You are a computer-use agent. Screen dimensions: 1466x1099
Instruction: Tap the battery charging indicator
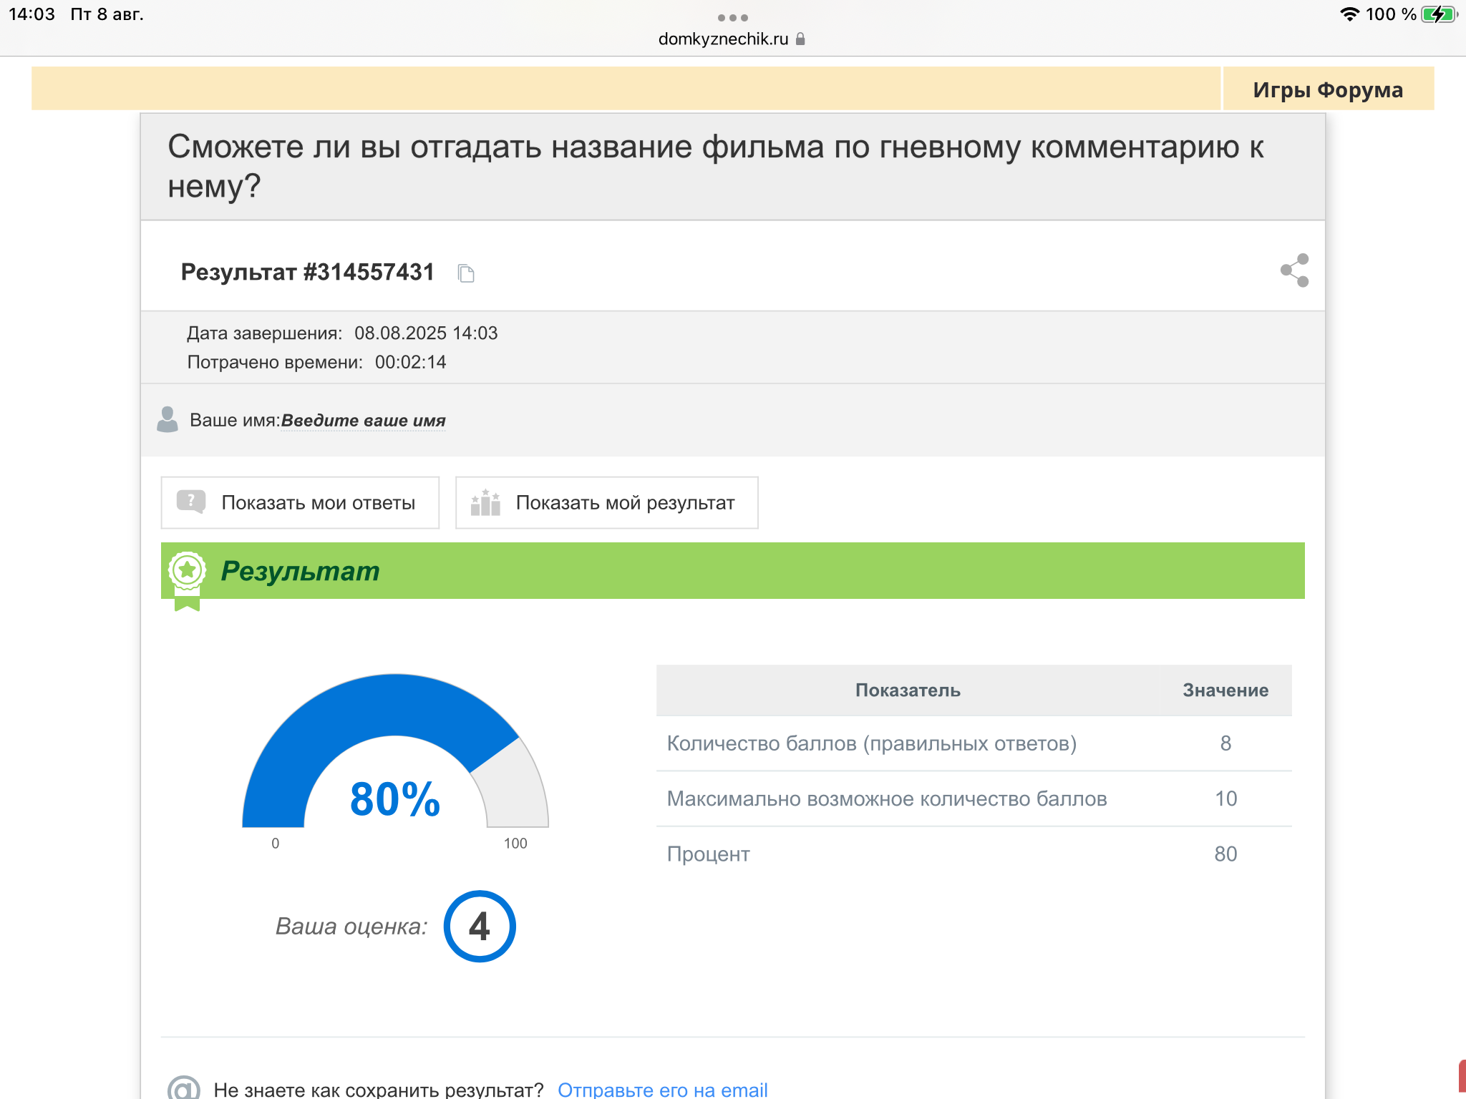[x=1439, y=14]
